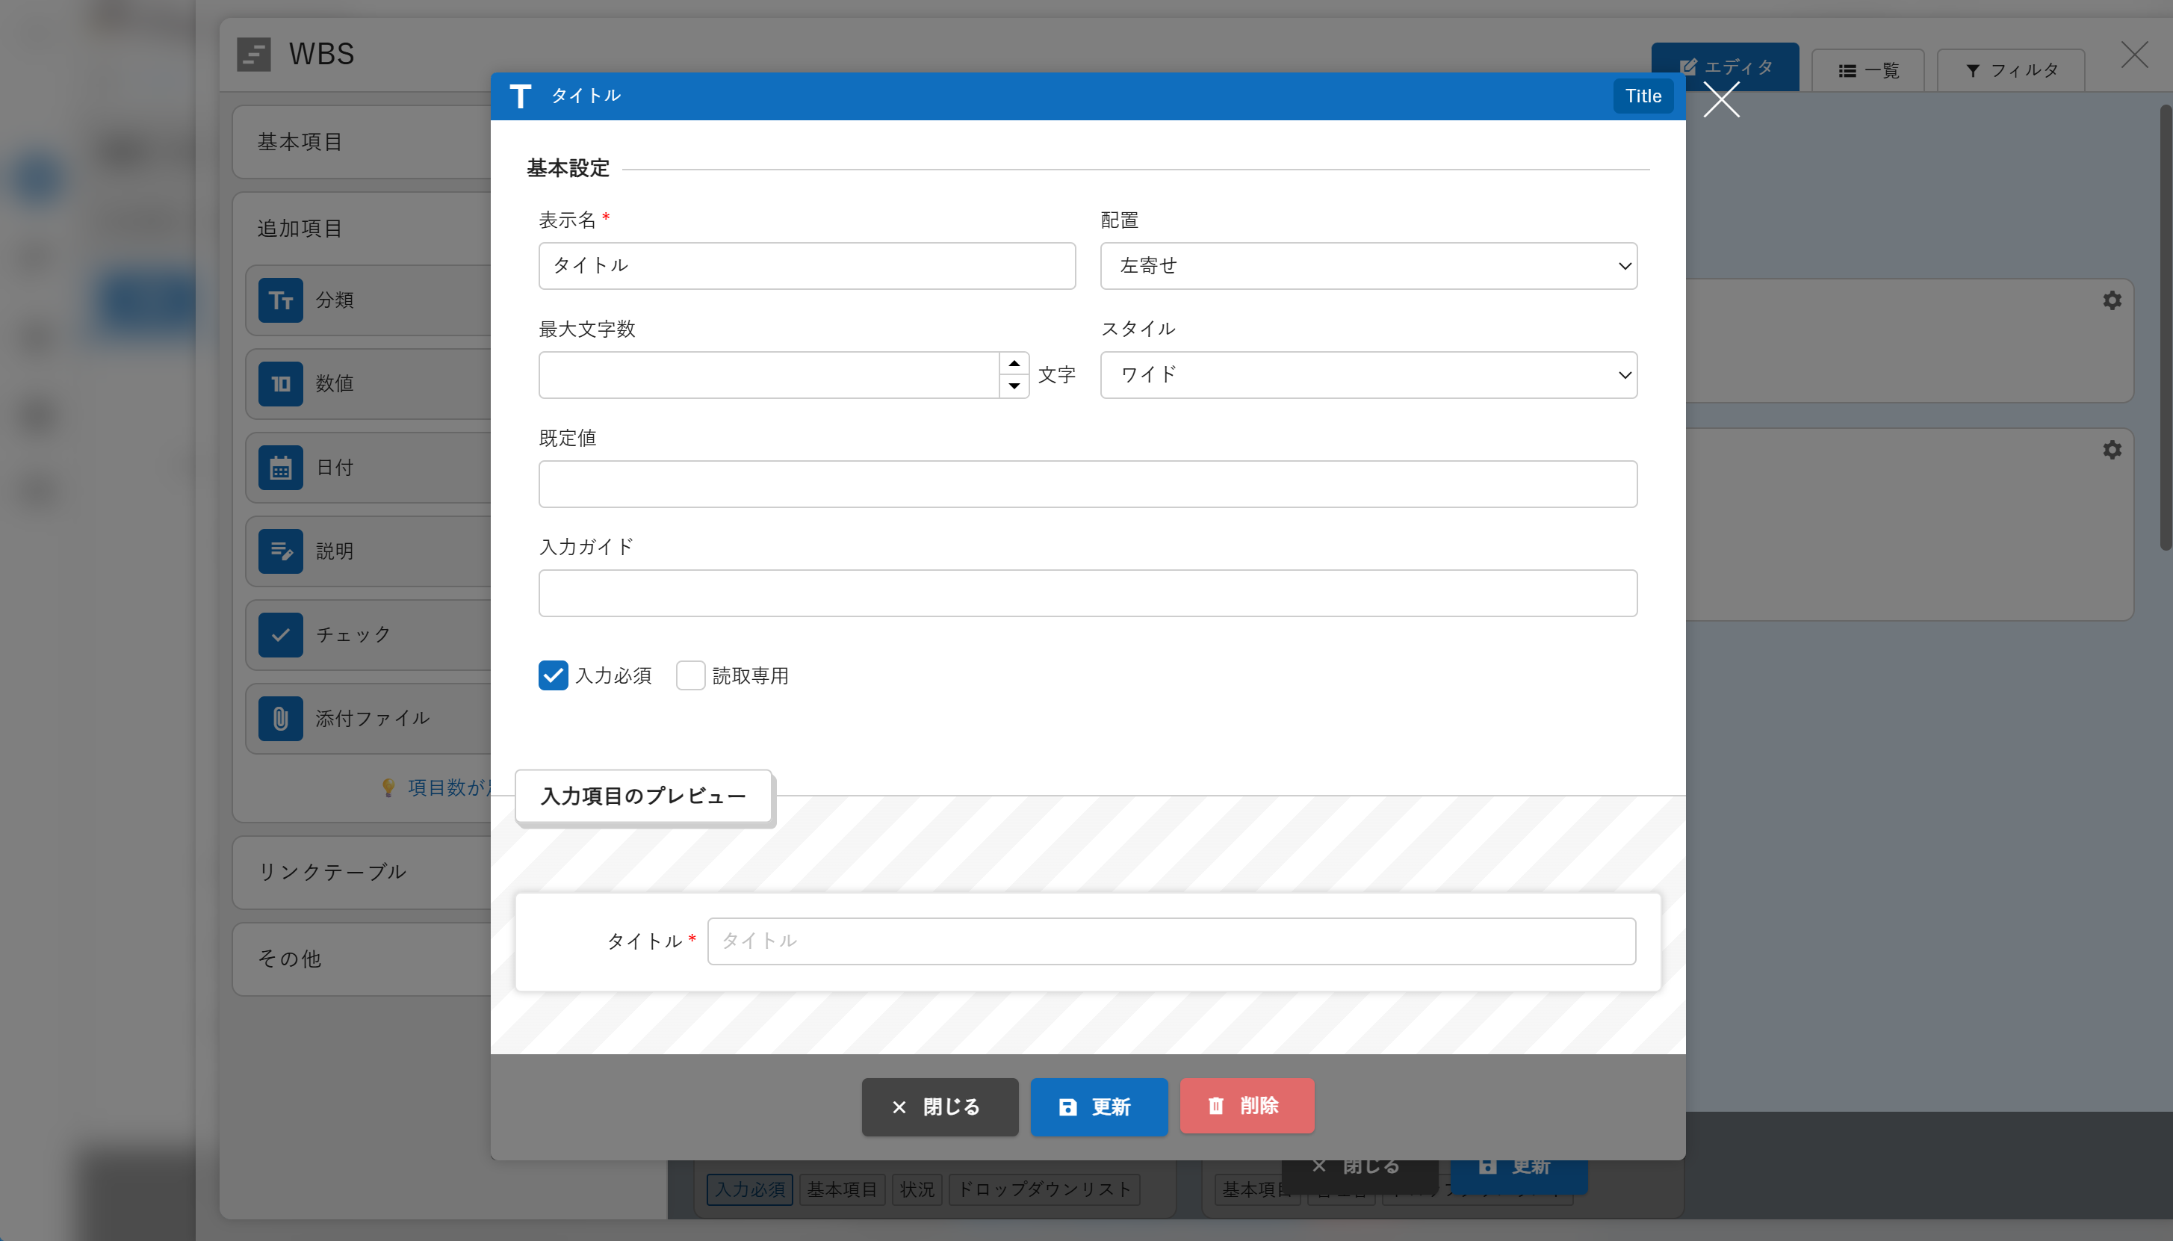Click the 表示名 input field
Image resolution: width=2173 pixels, height=1241 pixels.
pyautogui.click(x=807, y=266)
